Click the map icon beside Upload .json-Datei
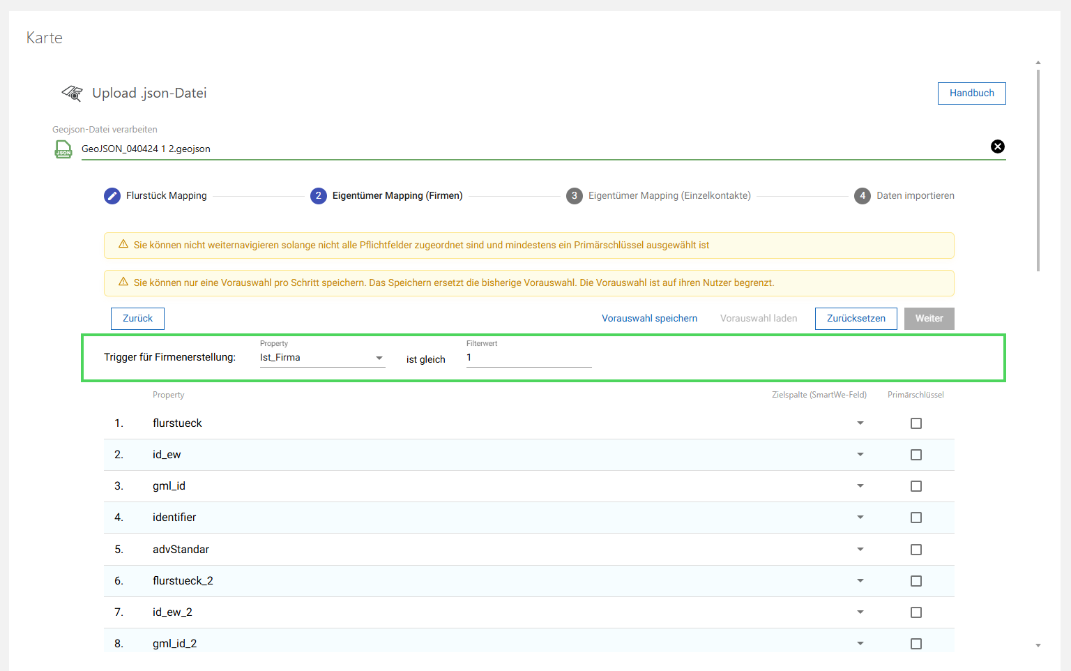Screen dimensions: 1071x671 (x=72, y=92)
